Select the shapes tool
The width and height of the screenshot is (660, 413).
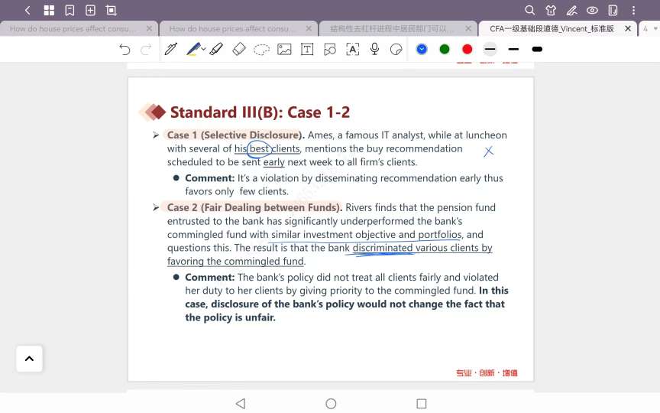330,49
